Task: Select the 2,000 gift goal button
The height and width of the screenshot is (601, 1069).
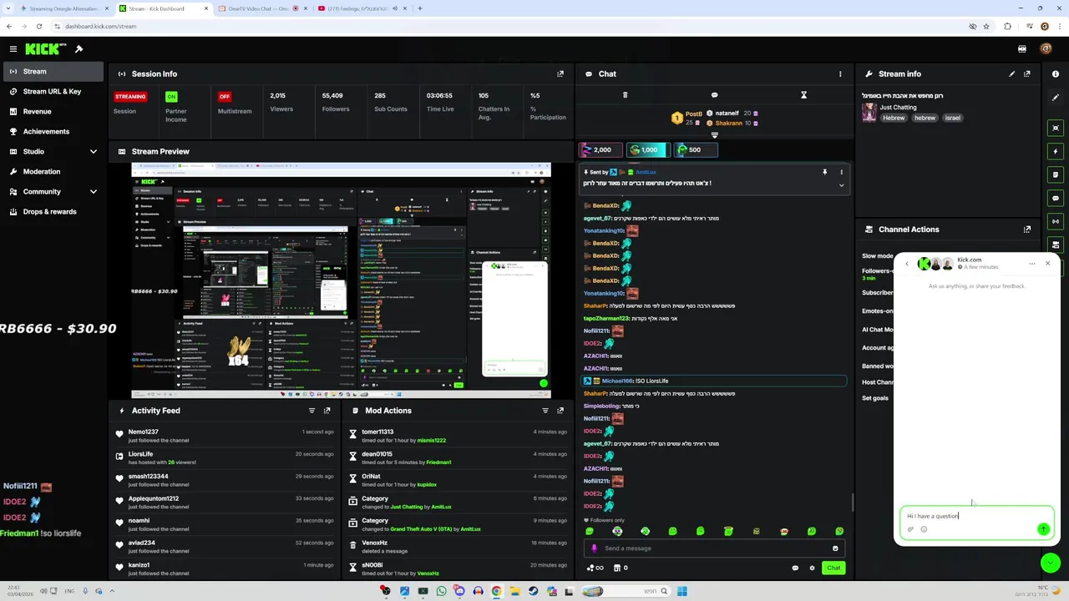Action: click(x=600, y=149)
